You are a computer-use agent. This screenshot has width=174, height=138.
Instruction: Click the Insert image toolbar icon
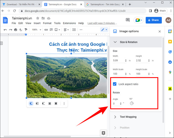click(56, 30)
